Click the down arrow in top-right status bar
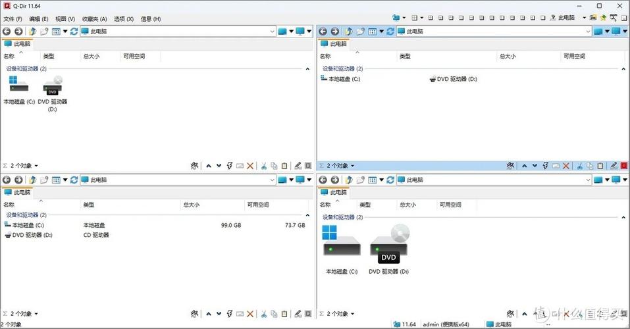This screenshot has height=329, width=630. (535, 166)
